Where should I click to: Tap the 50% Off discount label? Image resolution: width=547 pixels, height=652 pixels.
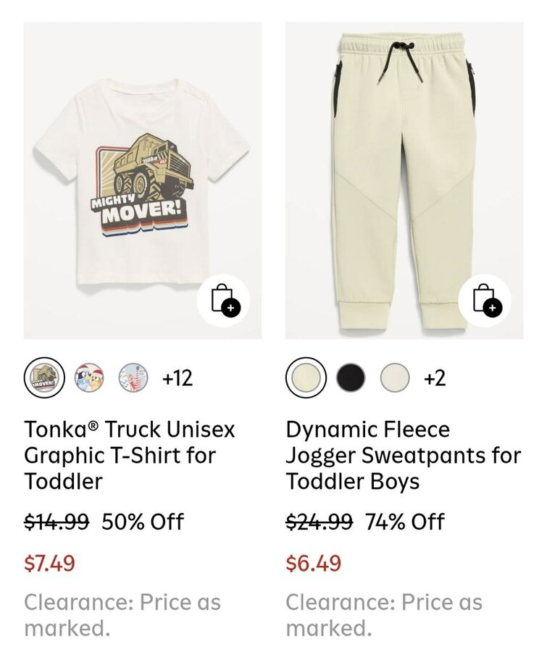tap(143, 522)
